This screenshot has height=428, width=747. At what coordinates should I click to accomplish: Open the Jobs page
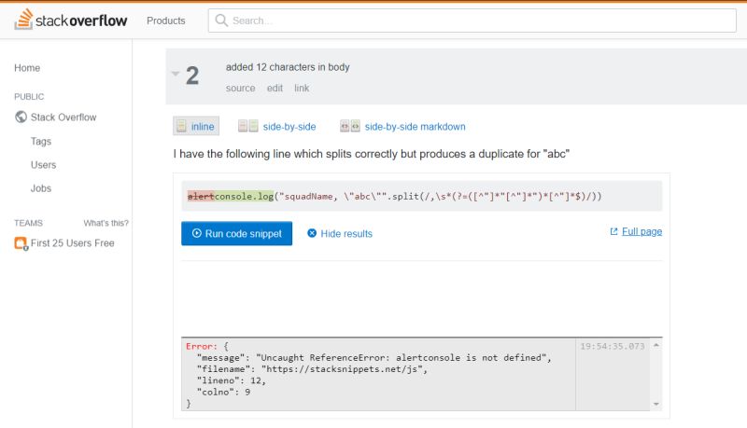pos(41,188)
